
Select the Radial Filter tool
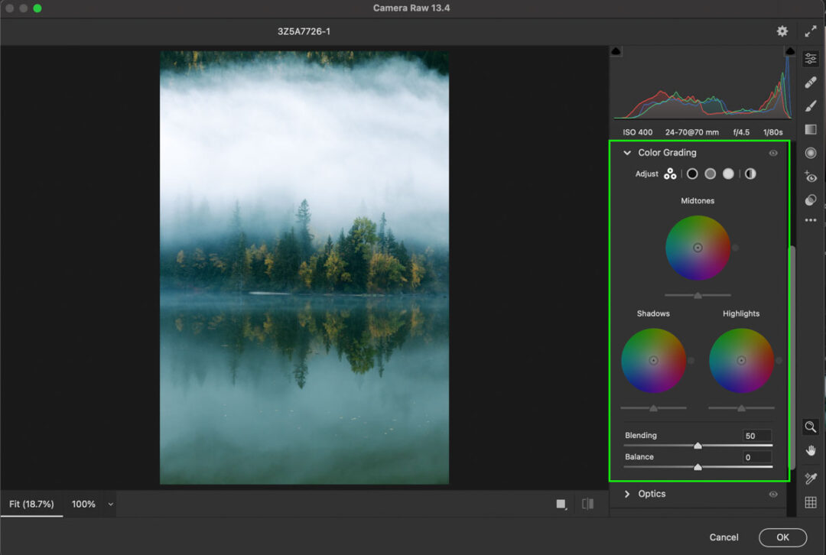point(811,152)
